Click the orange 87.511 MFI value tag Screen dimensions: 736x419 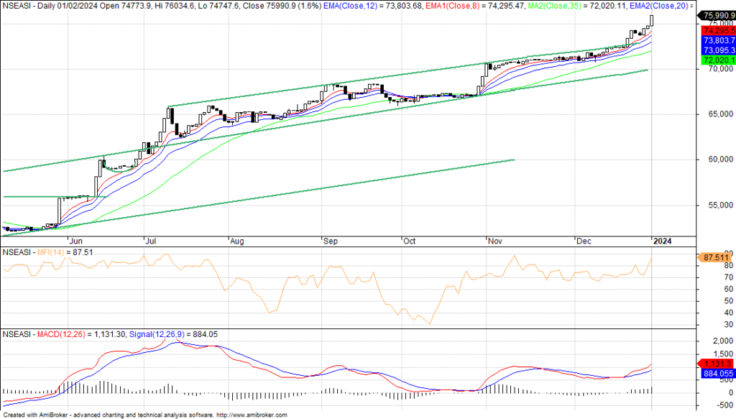click(717, 257)
